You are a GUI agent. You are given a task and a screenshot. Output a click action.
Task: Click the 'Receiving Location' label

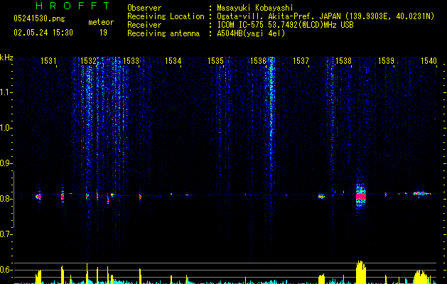point(166,16)
